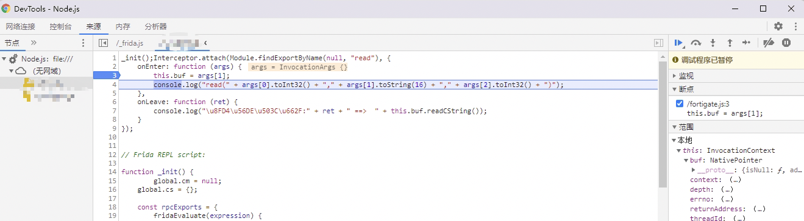Click 'function _init() {' on line 14
The width and height of the screenshot is (804, 221).
pos(157,172)
